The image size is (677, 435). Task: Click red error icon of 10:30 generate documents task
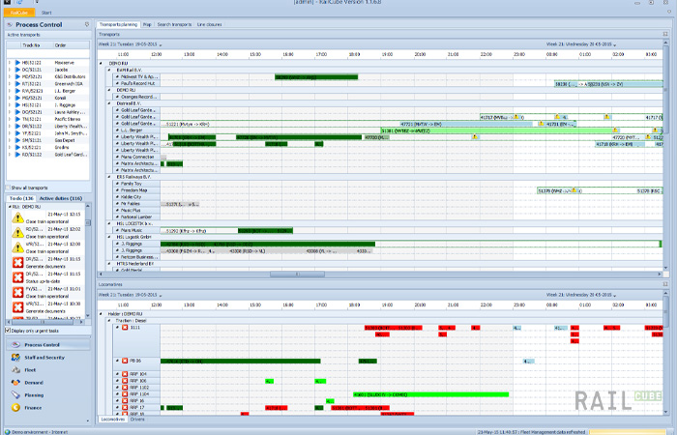pos(17,307)
